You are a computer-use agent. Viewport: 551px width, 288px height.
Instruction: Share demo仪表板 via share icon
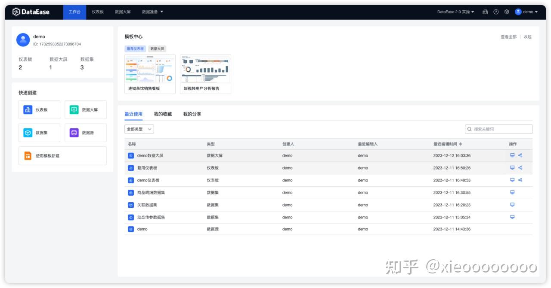tap(520, 180)
